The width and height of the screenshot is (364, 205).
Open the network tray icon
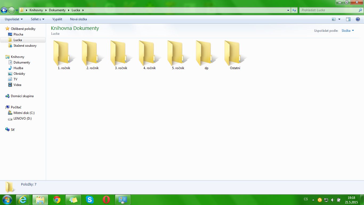(326, 200)
